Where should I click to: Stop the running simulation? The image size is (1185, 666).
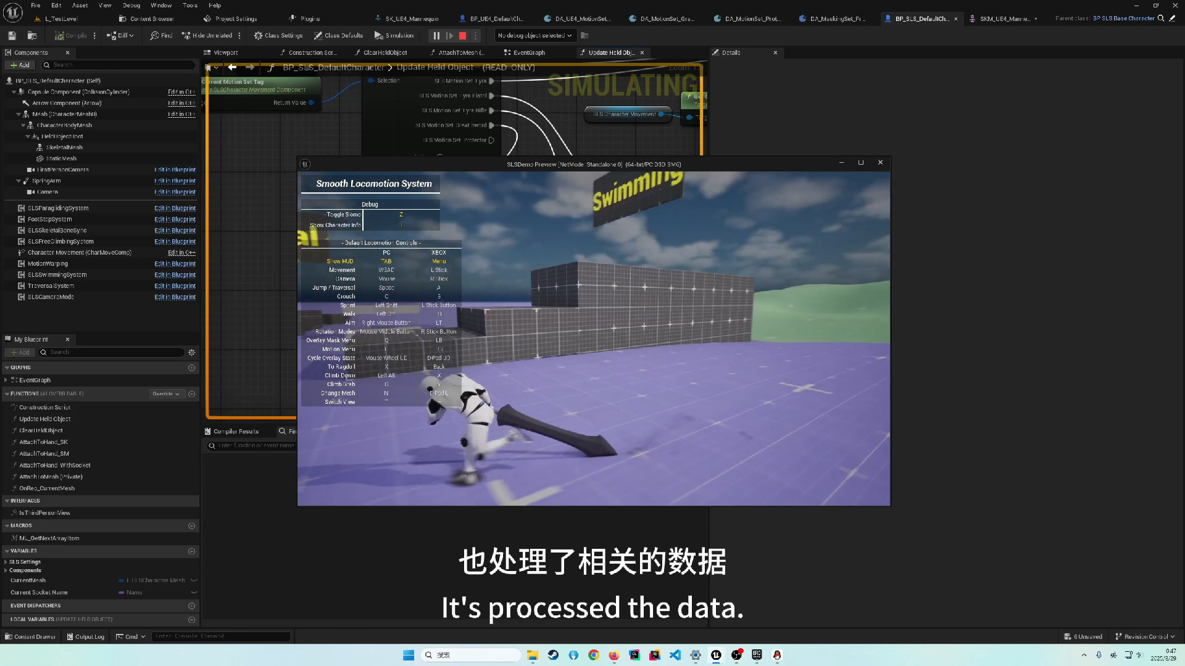point(462,36)
